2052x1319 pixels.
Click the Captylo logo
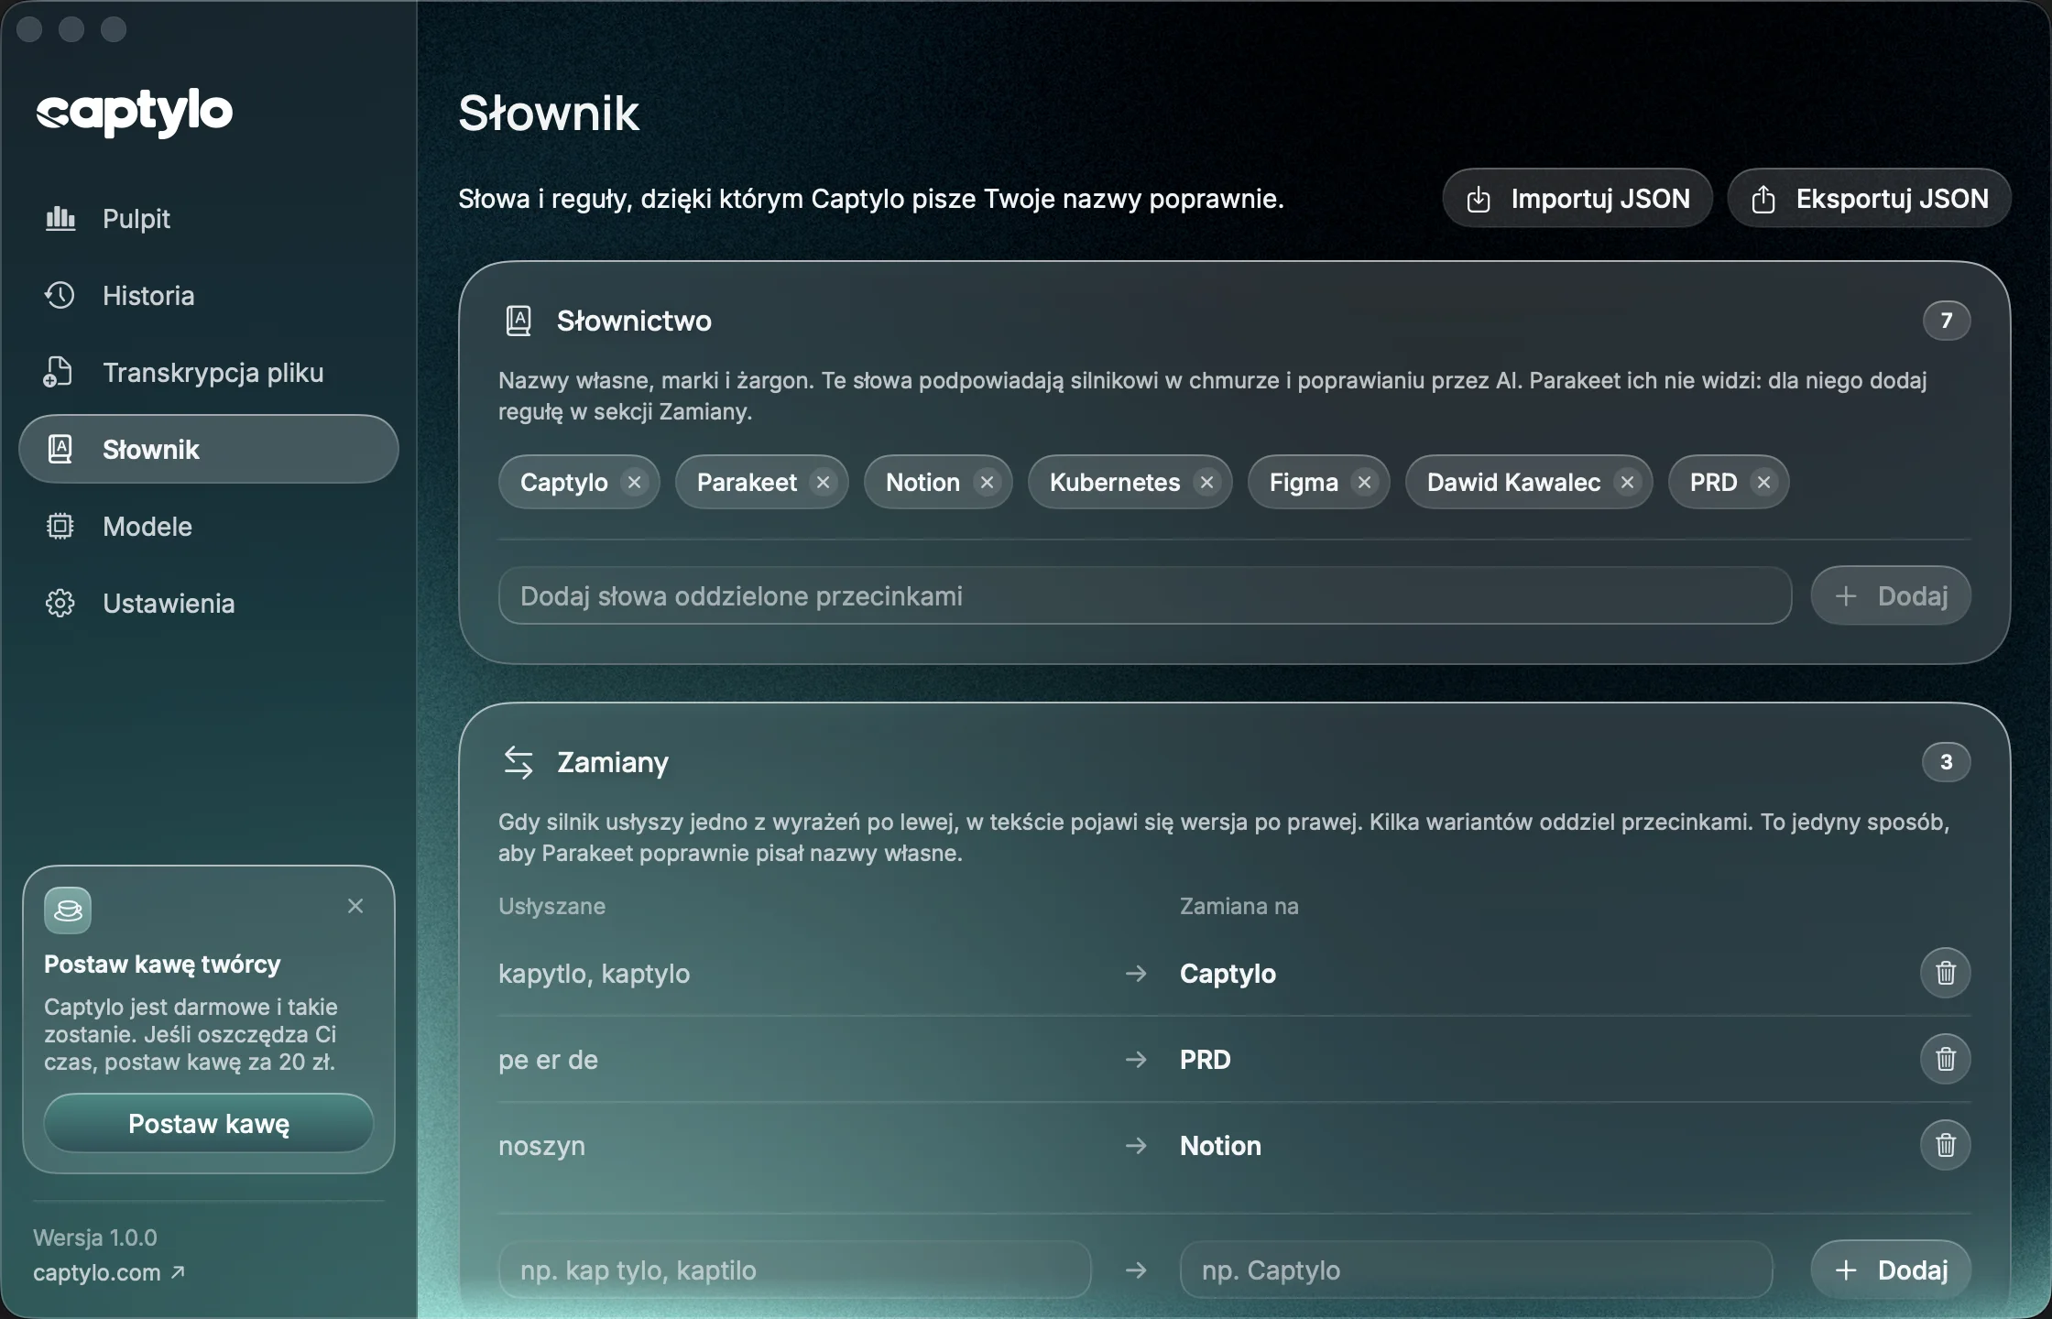tap(135, 113)
